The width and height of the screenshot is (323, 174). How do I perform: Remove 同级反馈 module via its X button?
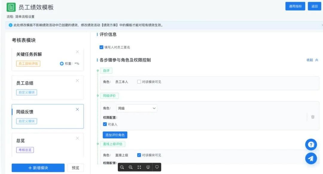77,110
